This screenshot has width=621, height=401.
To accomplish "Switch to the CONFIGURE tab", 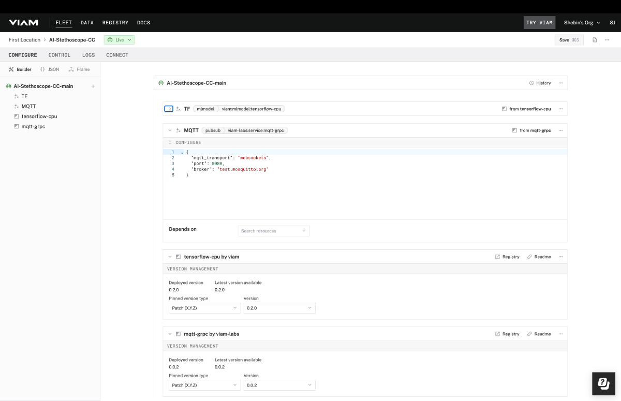I will [x=23, y=55].
